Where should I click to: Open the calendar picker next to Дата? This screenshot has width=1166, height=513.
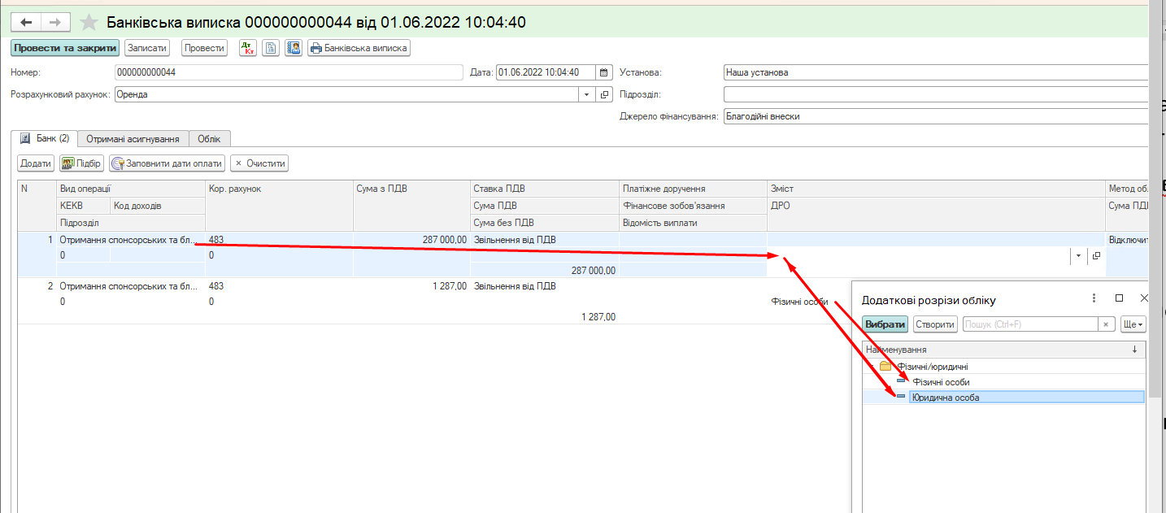[x=603, y=72]
